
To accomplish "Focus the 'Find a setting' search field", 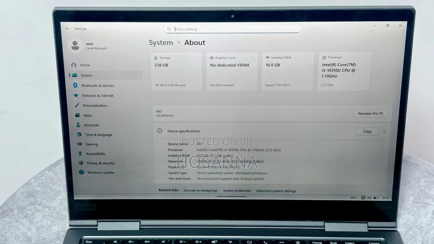I will click(233, 29).
